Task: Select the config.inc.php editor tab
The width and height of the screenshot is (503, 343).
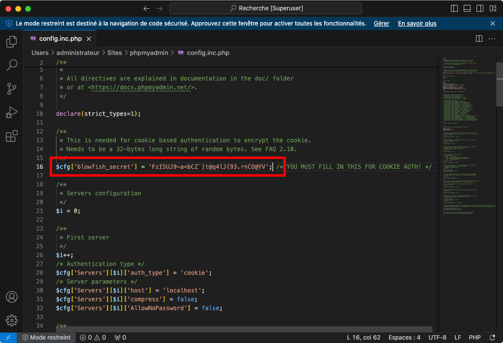Action: (60, 39)
